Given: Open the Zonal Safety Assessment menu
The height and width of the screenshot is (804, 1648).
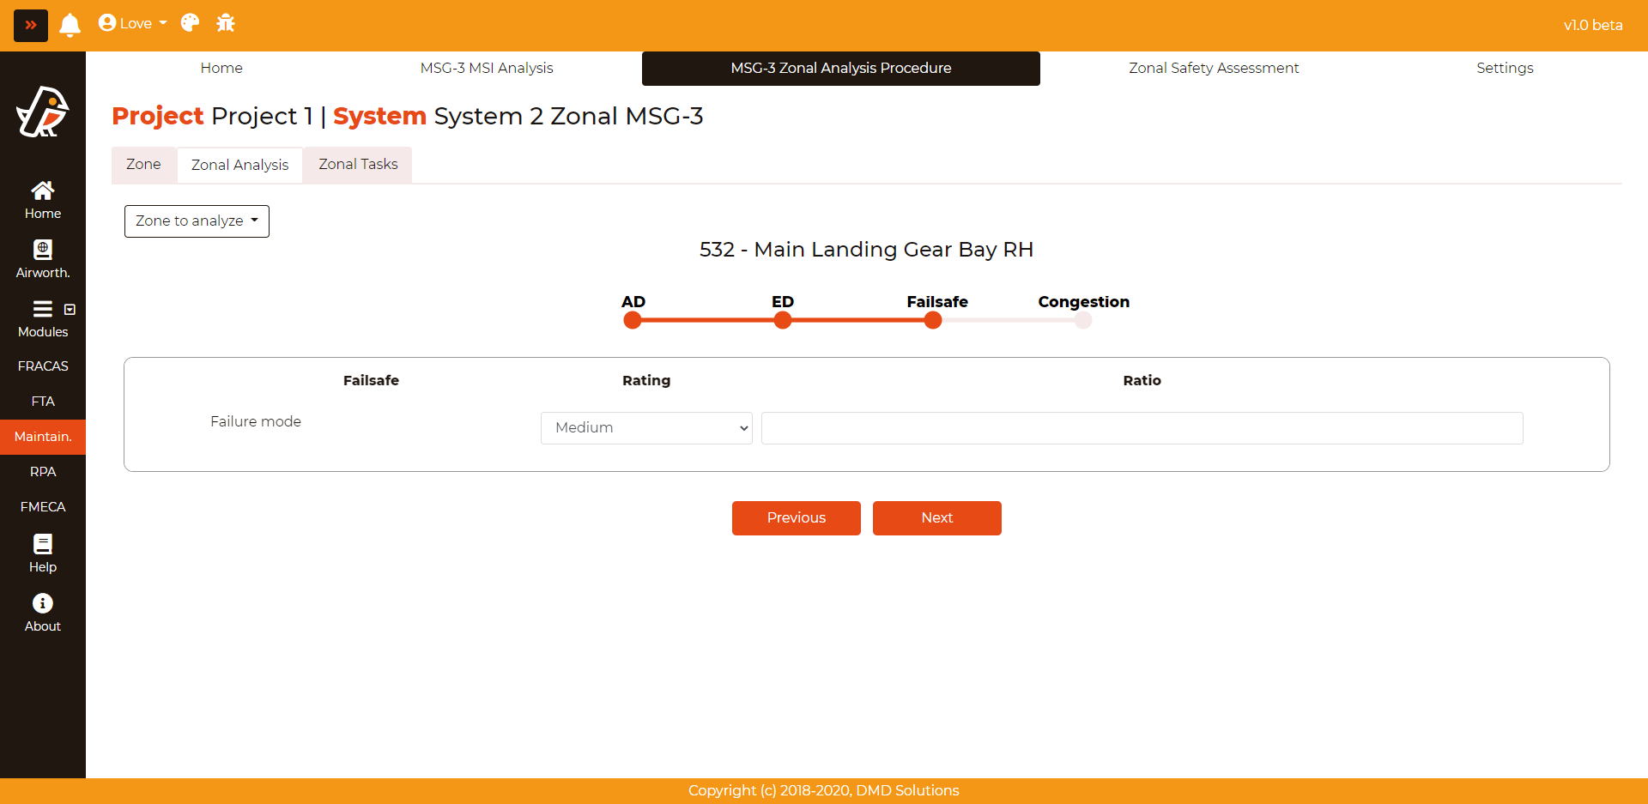Looking at the screenshot, I should [1213, 68].
